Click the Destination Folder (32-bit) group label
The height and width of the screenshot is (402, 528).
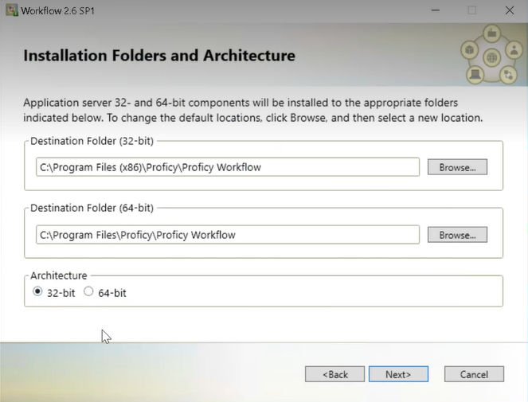pos(92,141)
